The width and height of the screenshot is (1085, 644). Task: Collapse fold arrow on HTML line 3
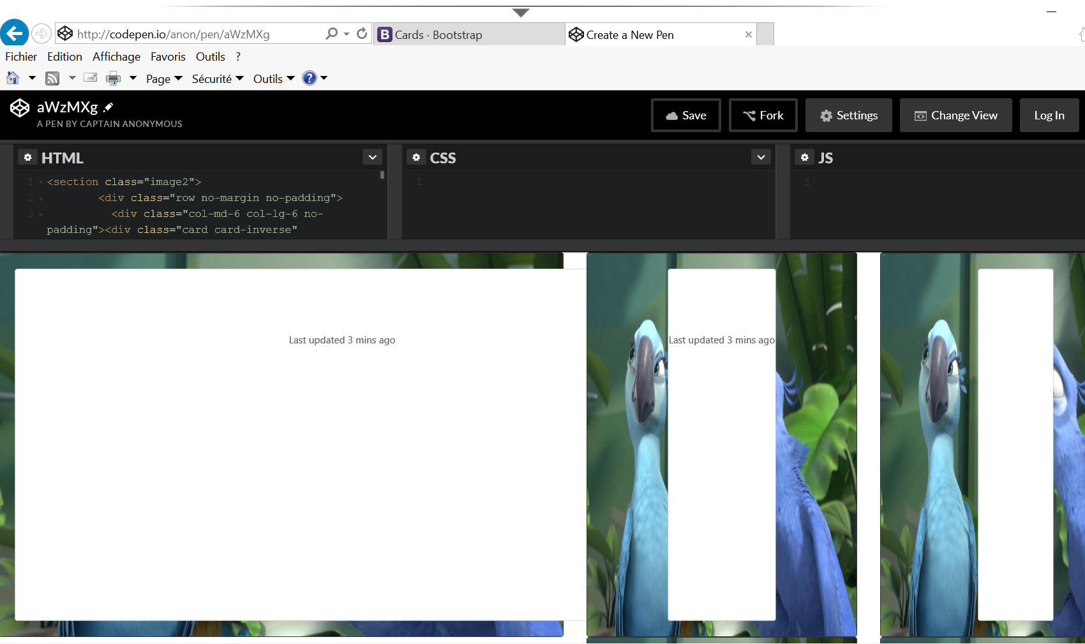(41, 214)
